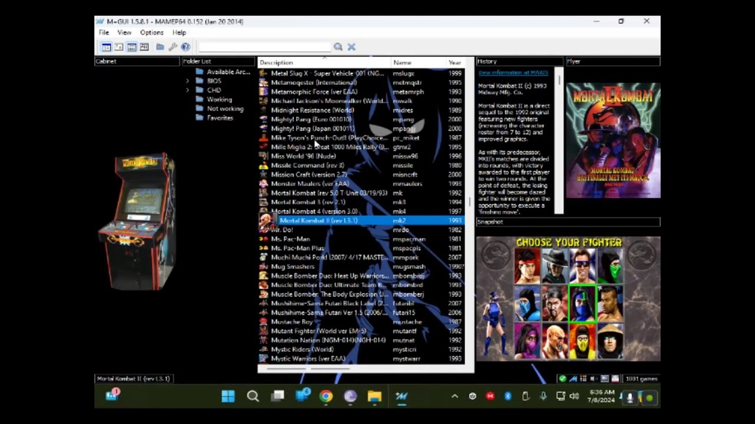Viewport: 755px width, 424px height.
Task: Click the help question-mark toolbar icon
Action: (x=185, y=47)
